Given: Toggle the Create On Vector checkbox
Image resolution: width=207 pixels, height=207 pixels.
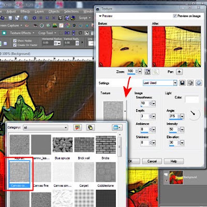Looking at the screenshot, I should pyautogui.click(x=15, y=45).
